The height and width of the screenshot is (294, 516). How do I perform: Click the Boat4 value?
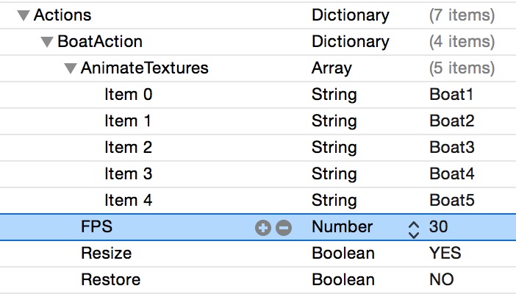tap(451, 174)
